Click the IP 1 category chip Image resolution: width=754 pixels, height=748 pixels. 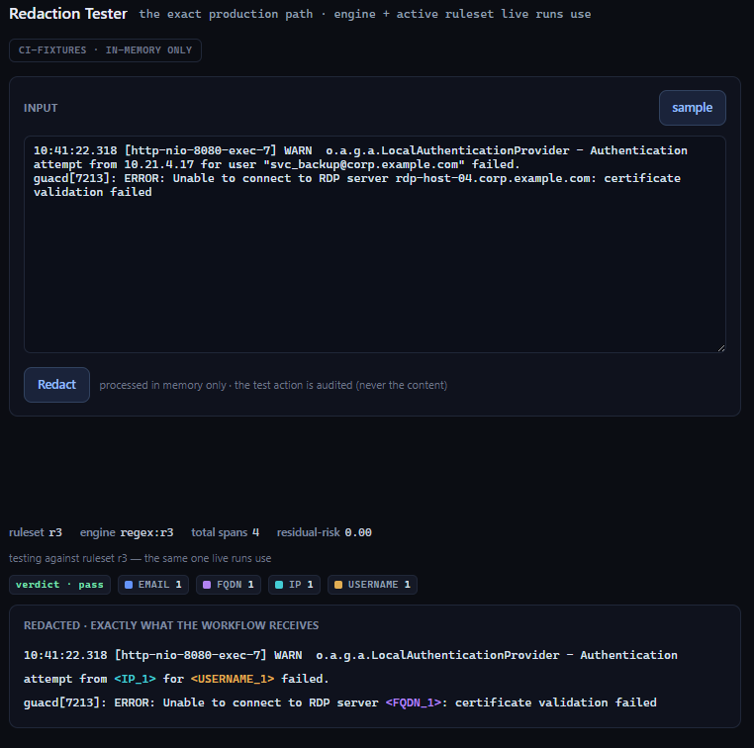tap(294, 585)
